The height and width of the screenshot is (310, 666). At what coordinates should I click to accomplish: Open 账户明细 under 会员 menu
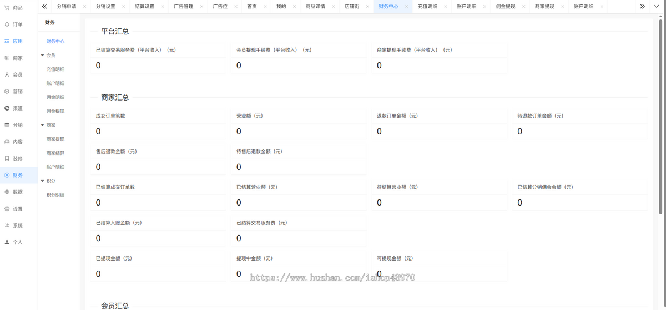click(x=56, y=83)
